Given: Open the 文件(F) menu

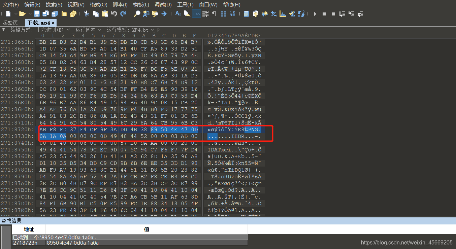Looking at the screenshot, I should click(10, 5).
